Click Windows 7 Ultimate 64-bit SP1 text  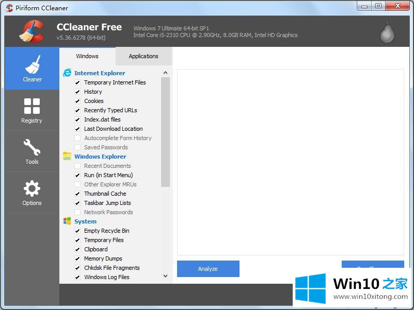(171, 28)
